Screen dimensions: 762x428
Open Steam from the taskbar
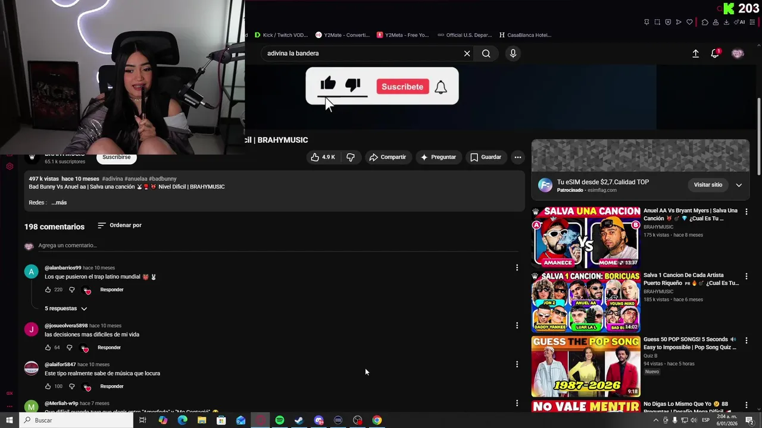299,420
